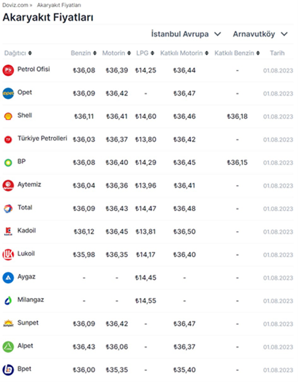Open the İstanbul Avrupa city dropdown
This screenshot has height=382, width=298.
[186, 34]
